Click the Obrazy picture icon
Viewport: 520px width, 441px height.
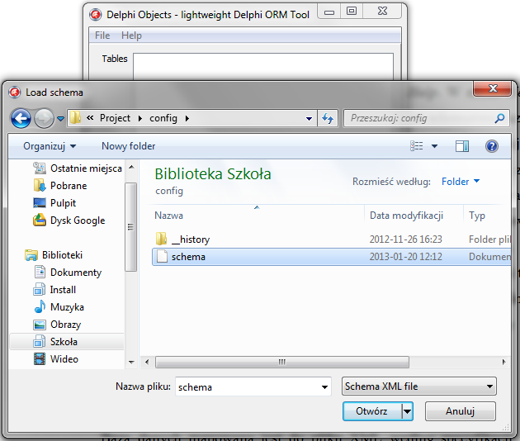pos(40,325)
